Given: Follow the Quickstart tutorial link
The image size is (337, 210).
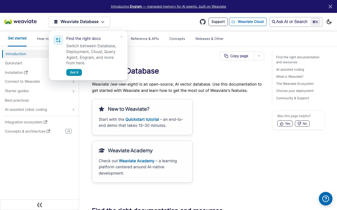Looking at the screenshot, I should tap(142, 119).
